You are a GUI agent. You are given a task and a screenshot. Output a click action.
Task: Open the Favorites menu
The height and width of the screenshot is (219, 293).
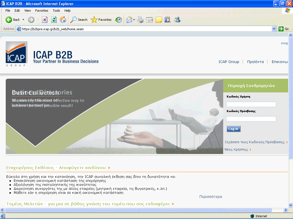pos(42,11)
